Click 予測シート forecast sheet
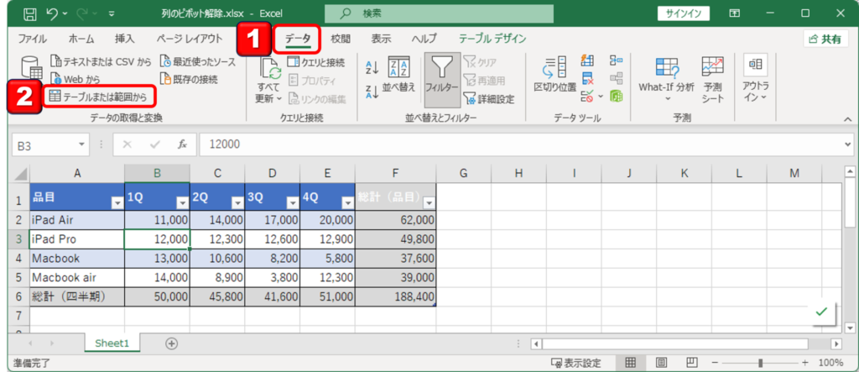Viewport: 859px width, 372px height. (713, 80)
